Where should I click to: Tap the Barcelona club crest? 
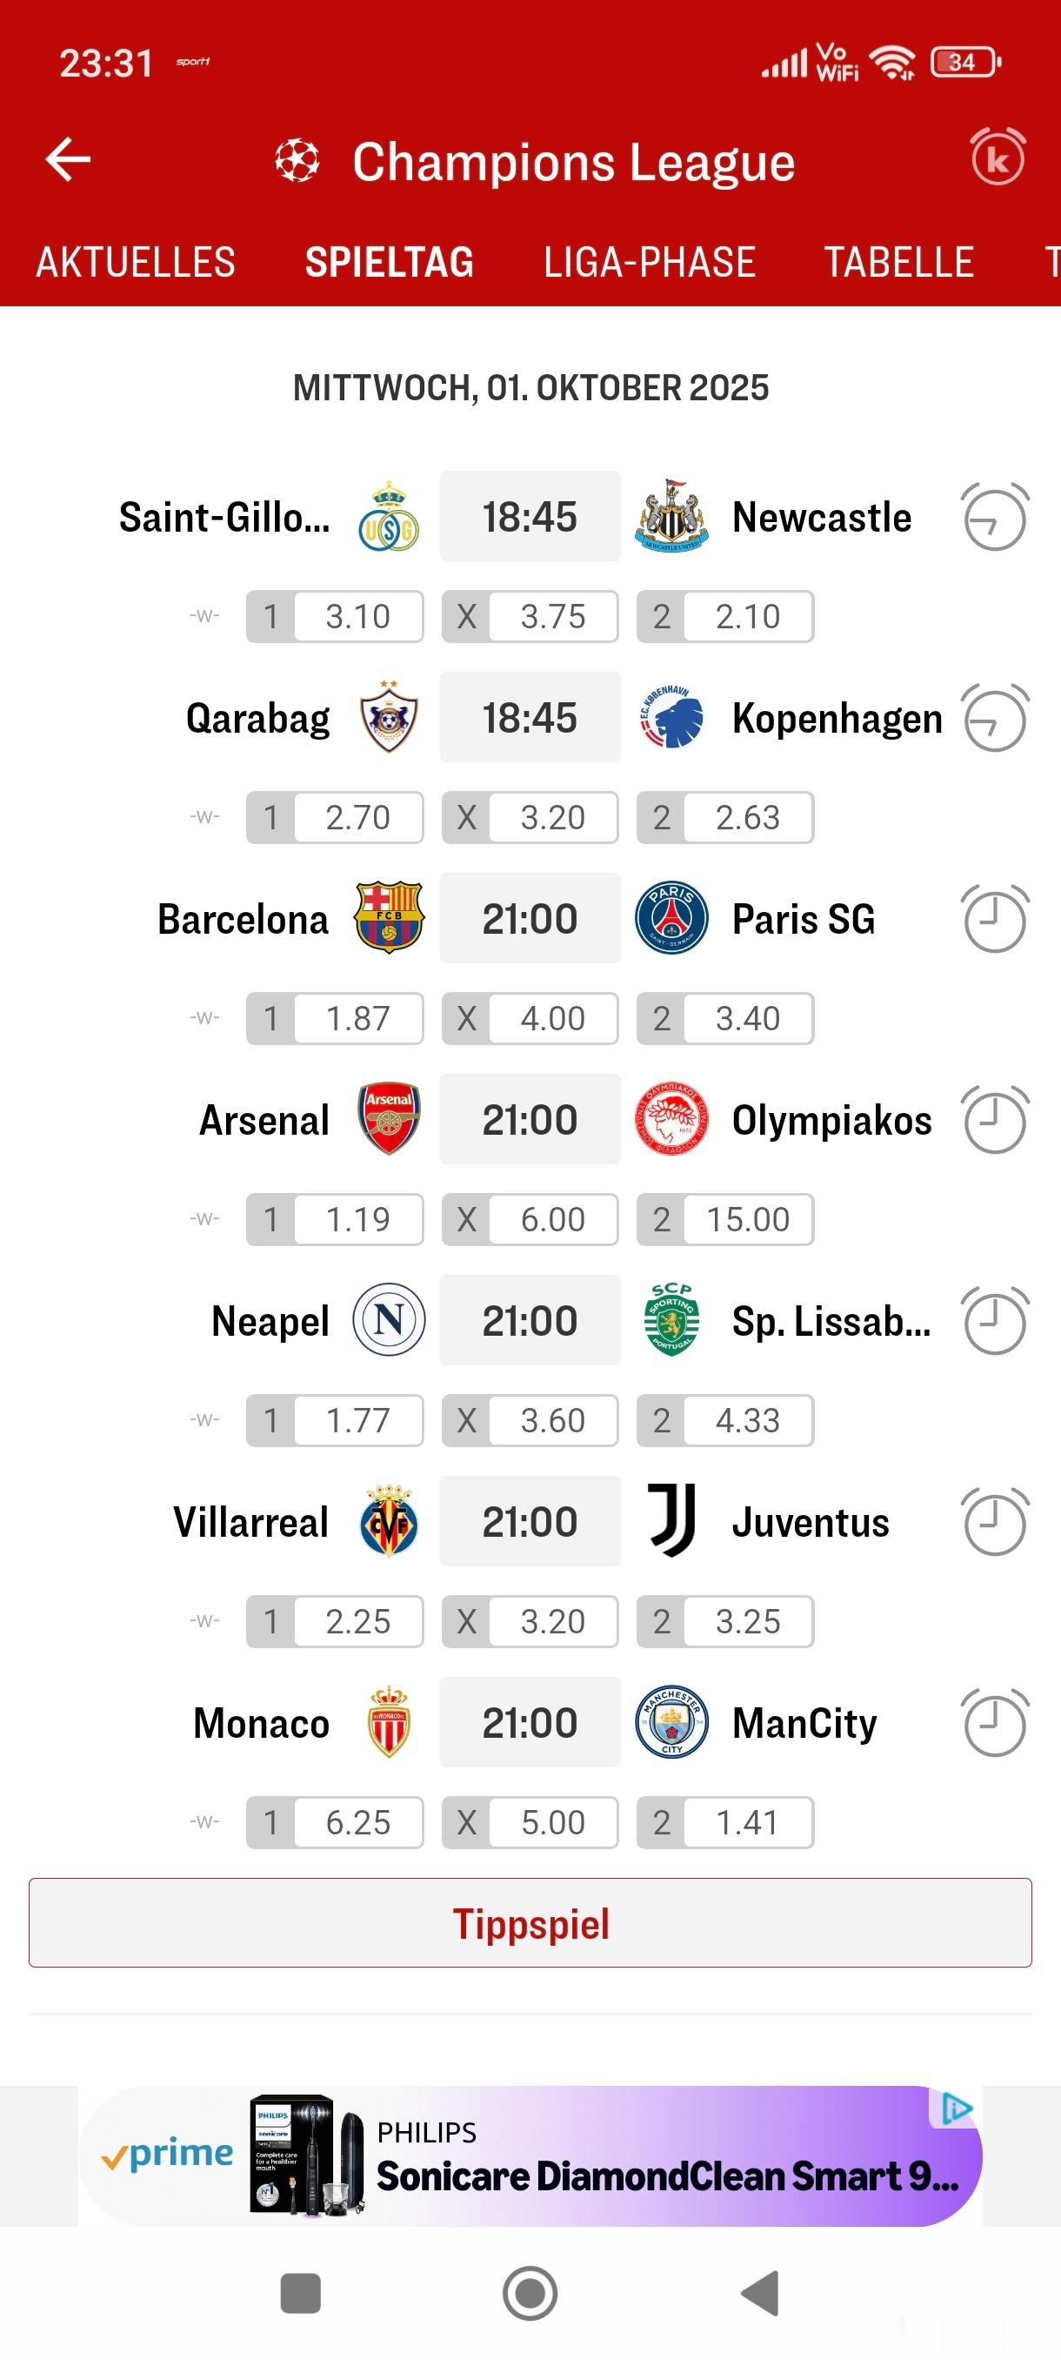[389, 918]
